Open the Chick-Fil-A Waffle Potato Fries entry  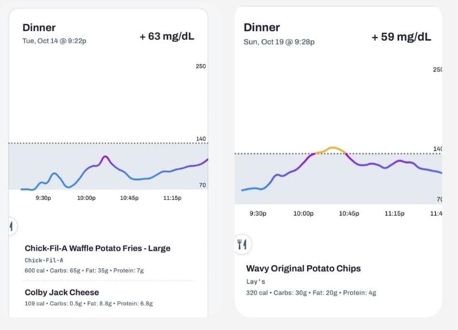coord(97,248)
